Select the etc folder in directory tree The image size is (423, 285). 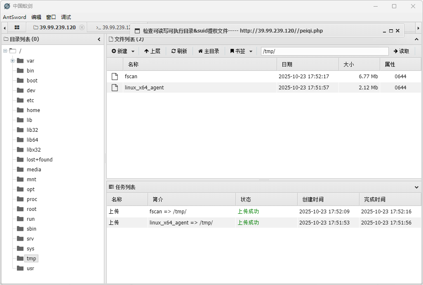[x=31, y=100]
